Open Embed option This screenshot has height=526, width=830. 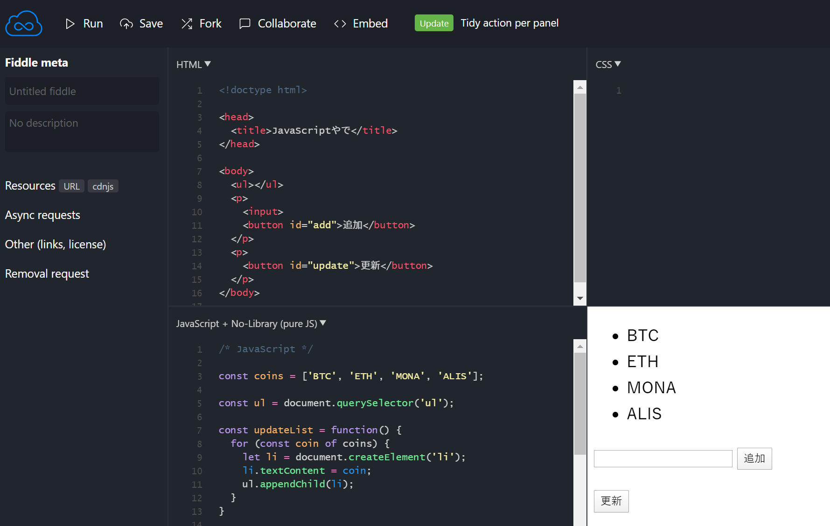(361, 24)
